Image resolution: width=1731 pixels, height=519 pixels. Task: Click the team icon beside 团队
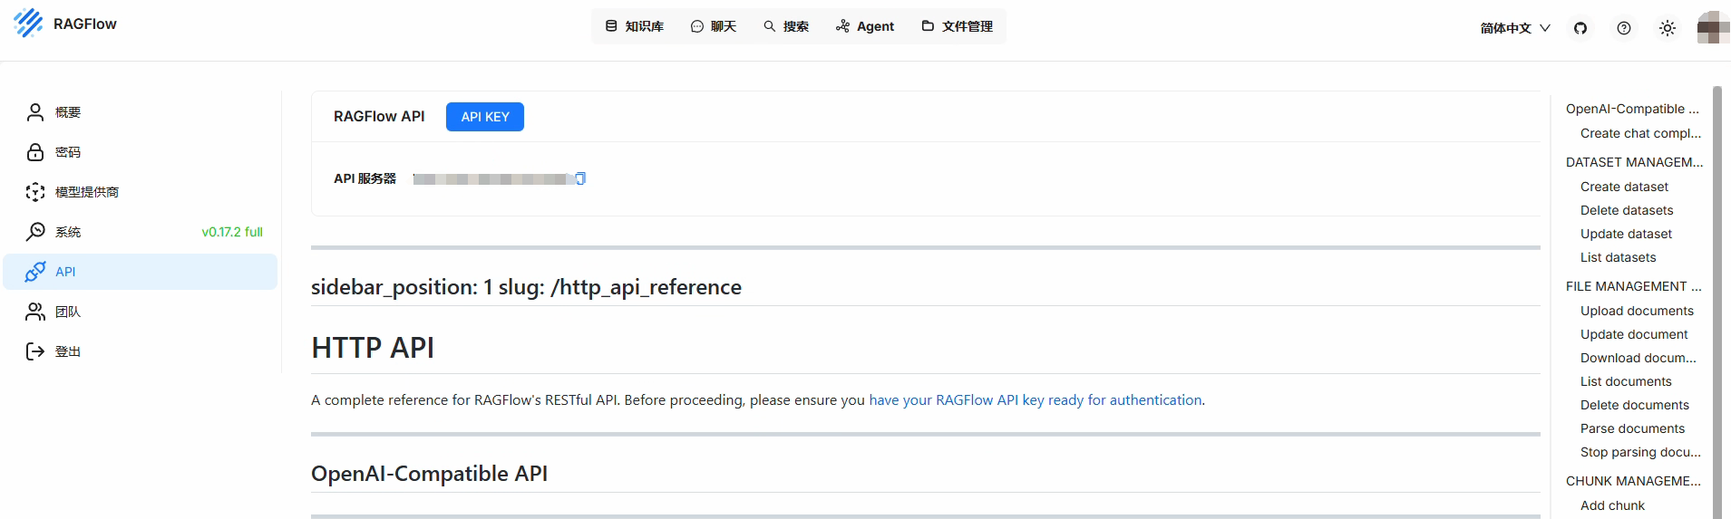click(x=35, y=312)
